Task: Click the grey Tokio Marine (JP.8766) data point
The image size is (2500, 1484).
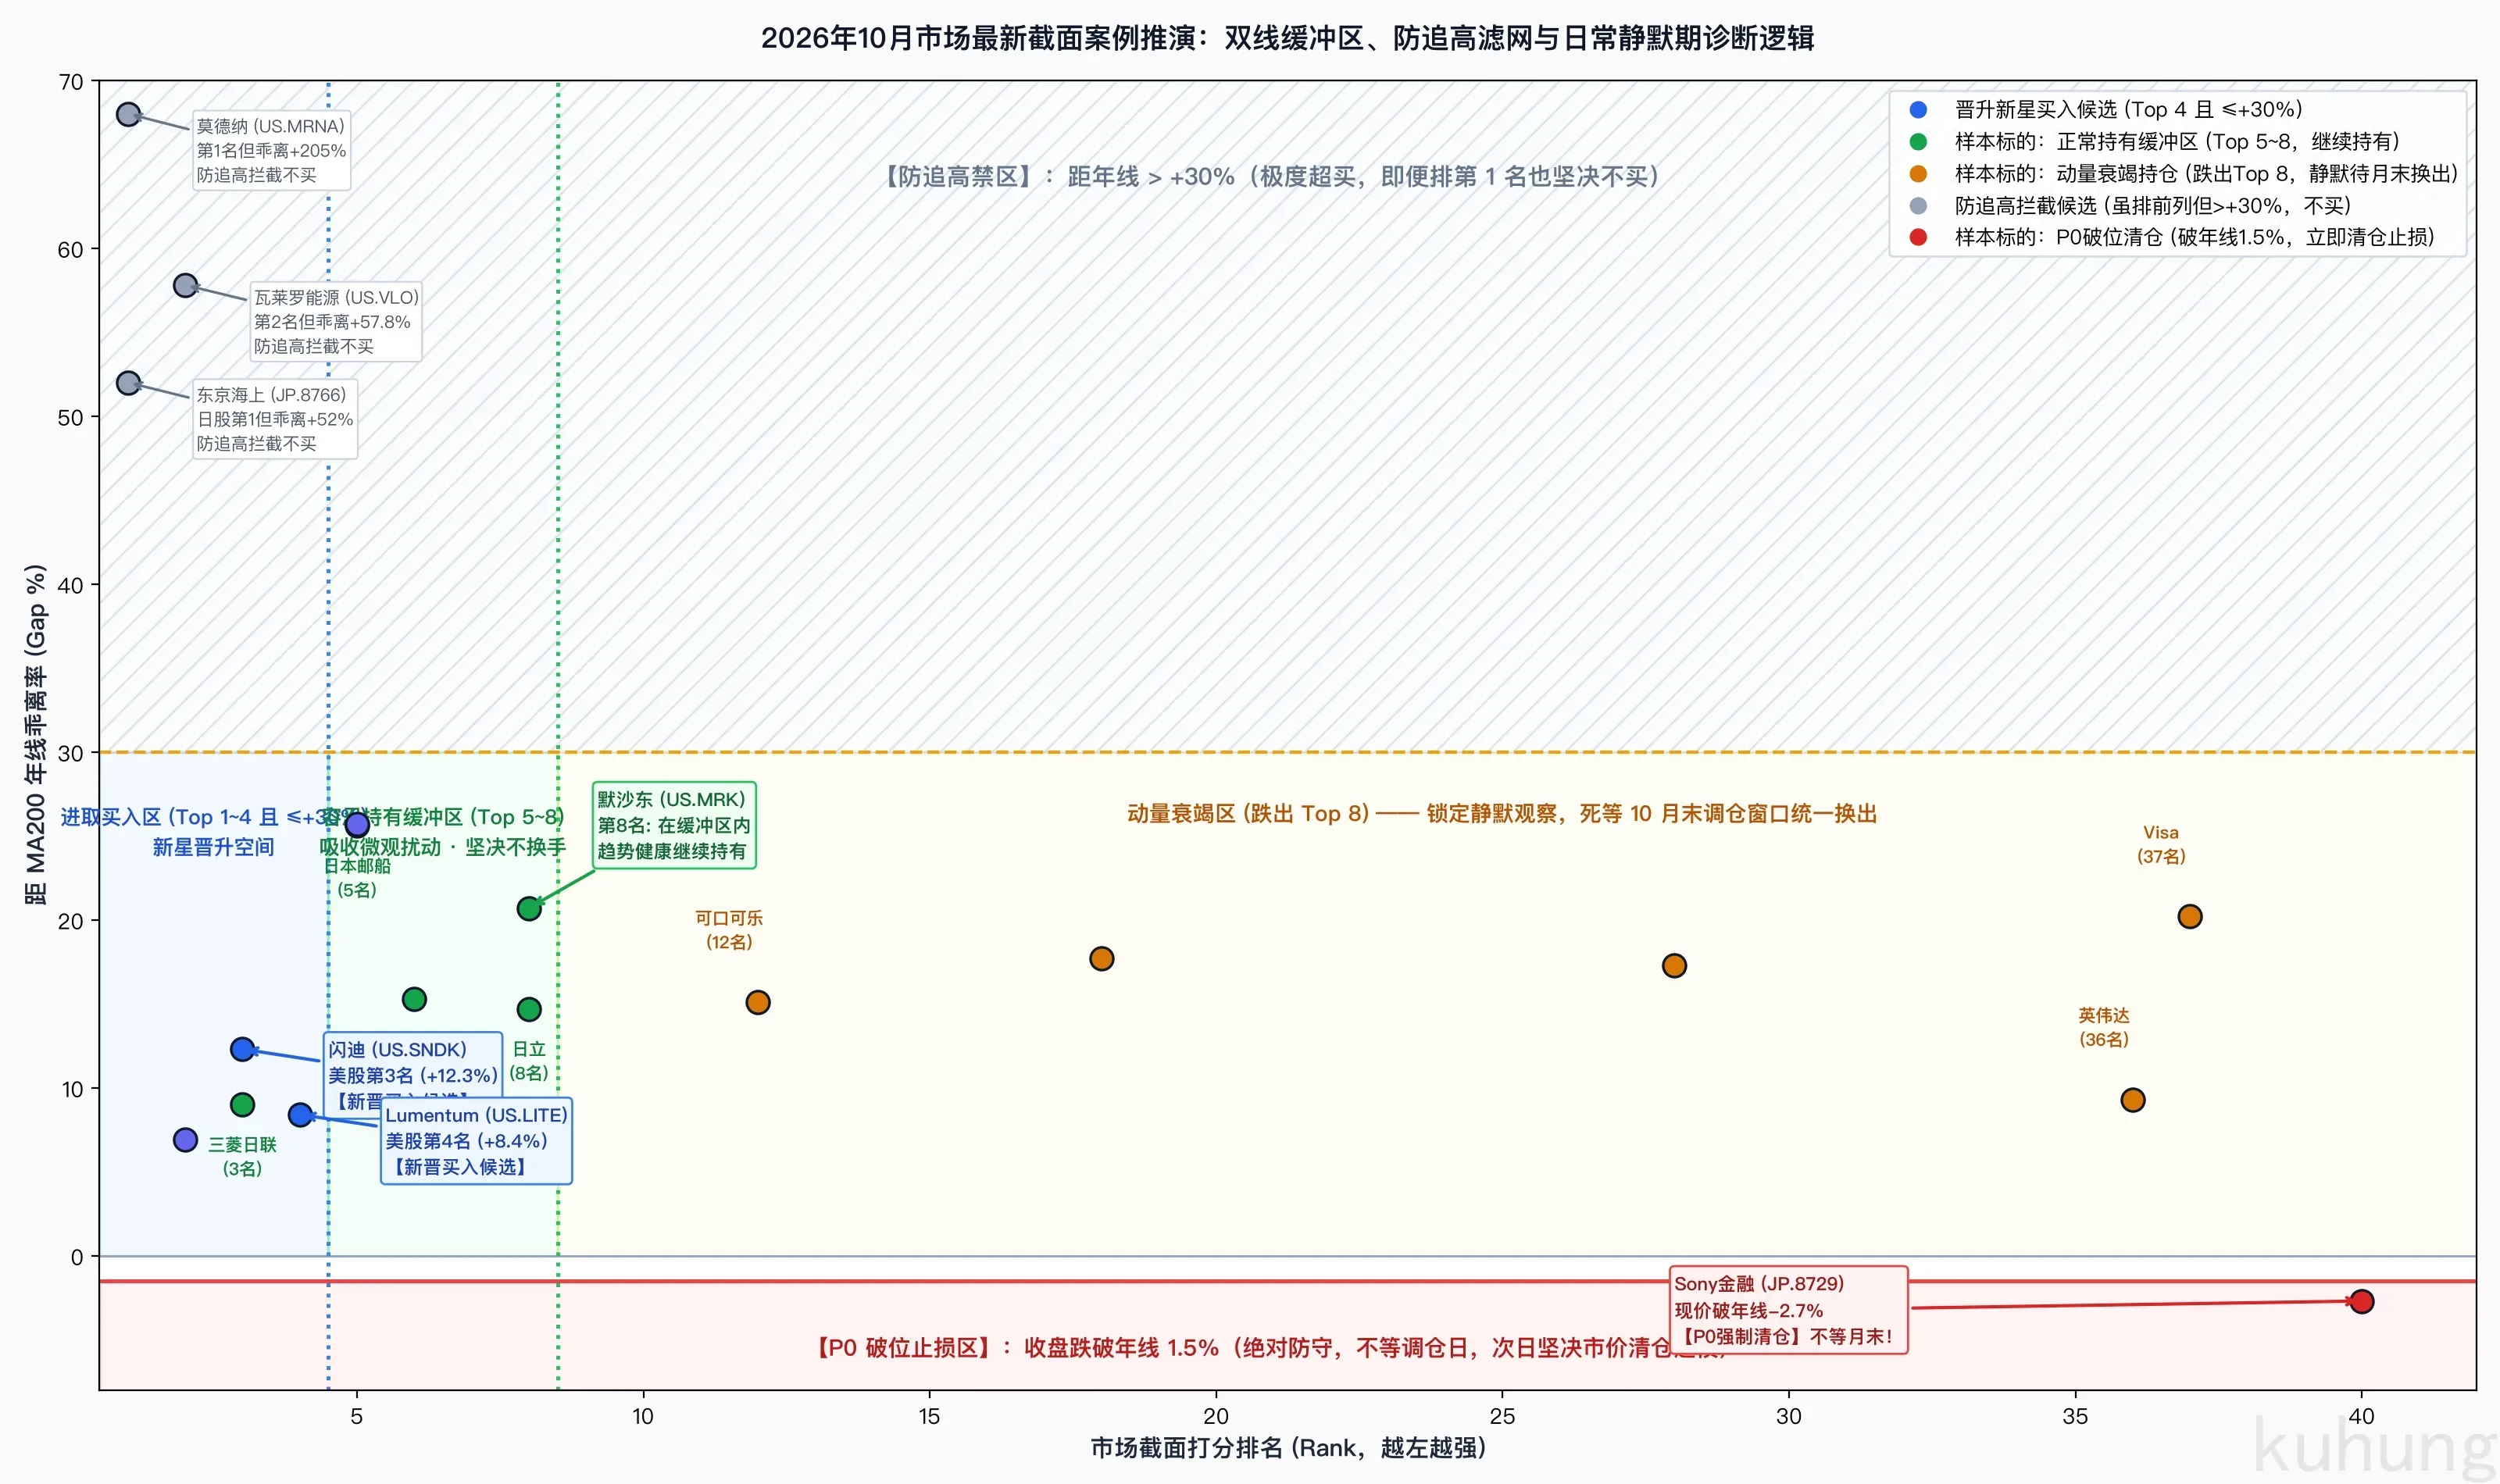Action: [128, 383]
